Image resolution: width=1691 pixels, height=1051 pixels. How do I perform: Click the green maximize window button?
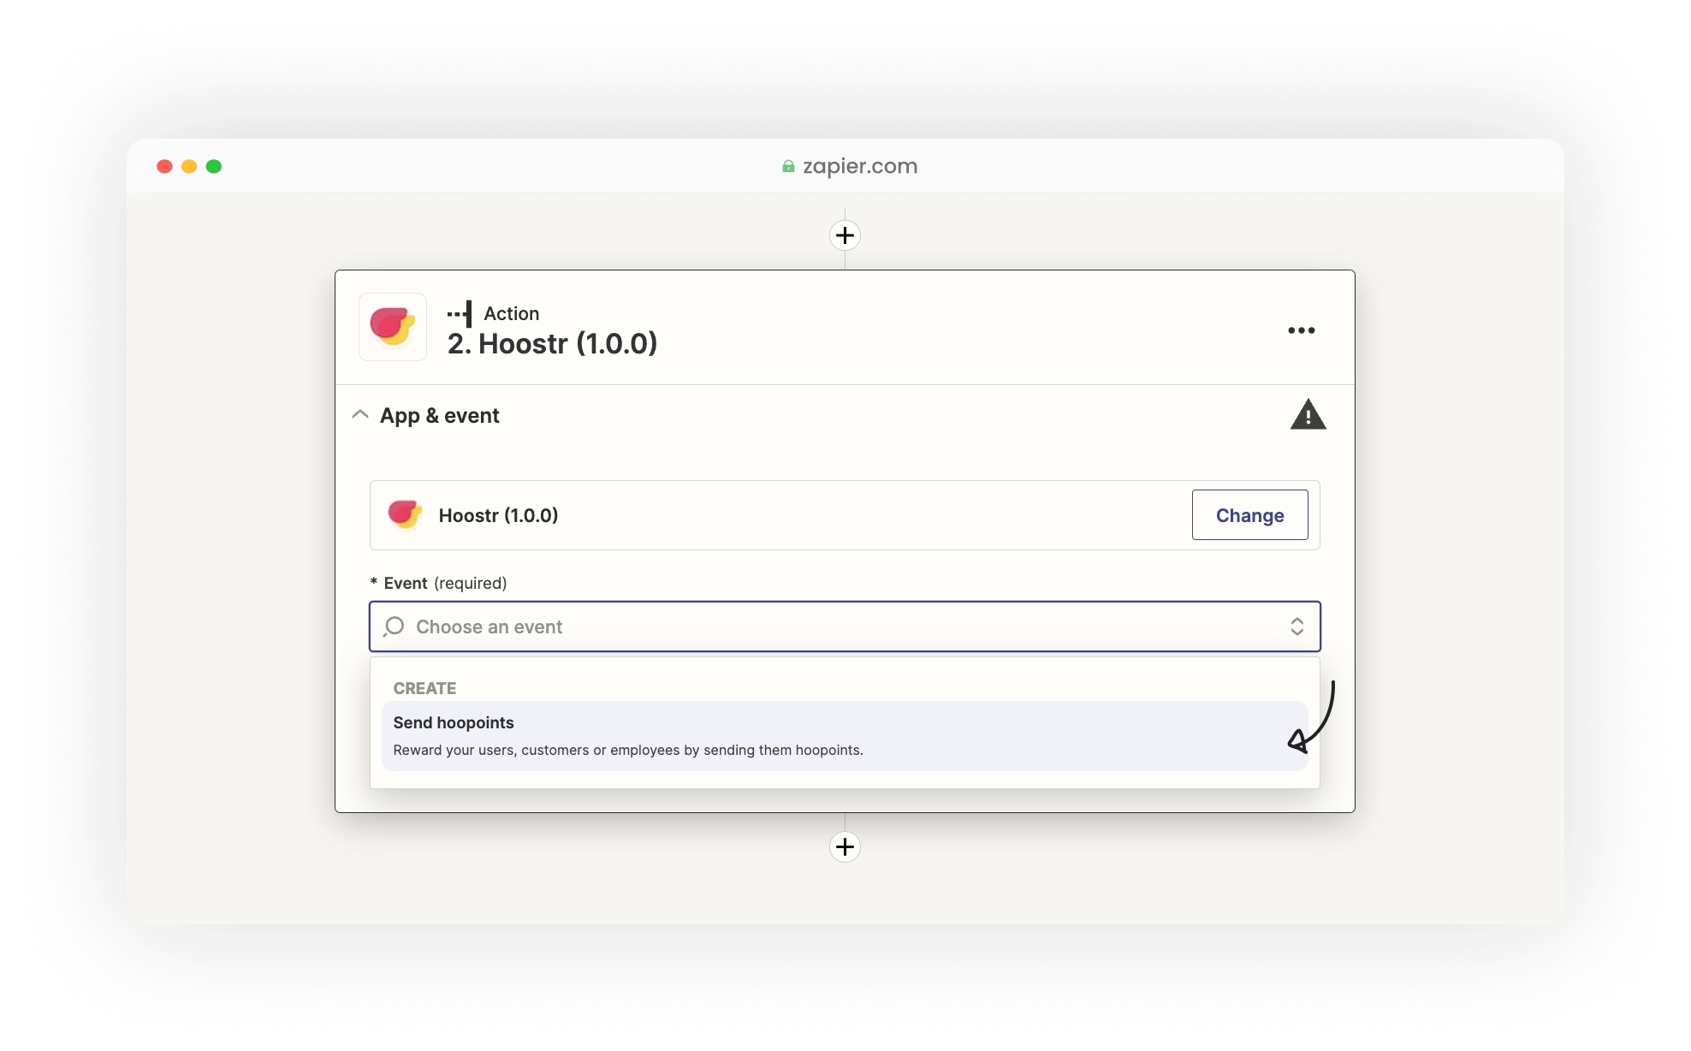pyautogui.click(x=214, y=166)
